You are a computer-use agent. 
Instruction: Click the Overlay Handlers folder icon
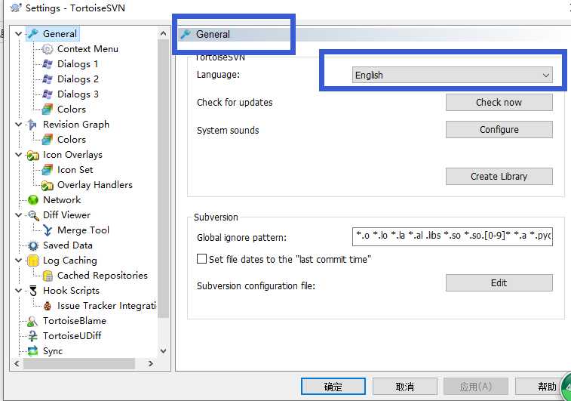[48, 185]
